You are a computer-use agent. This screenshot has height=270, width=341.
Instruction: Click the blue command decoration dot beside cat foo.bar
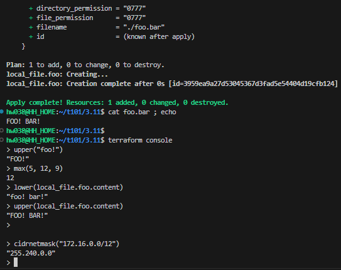[x=2, y=112]
